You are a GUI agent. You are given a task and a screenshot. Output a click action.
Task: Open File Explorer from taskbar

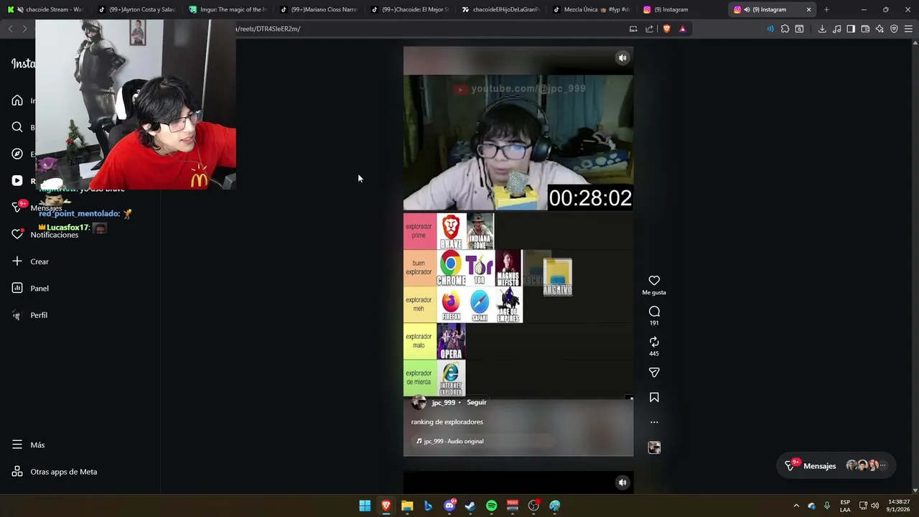pyautogui.click(x=407, y=506)
